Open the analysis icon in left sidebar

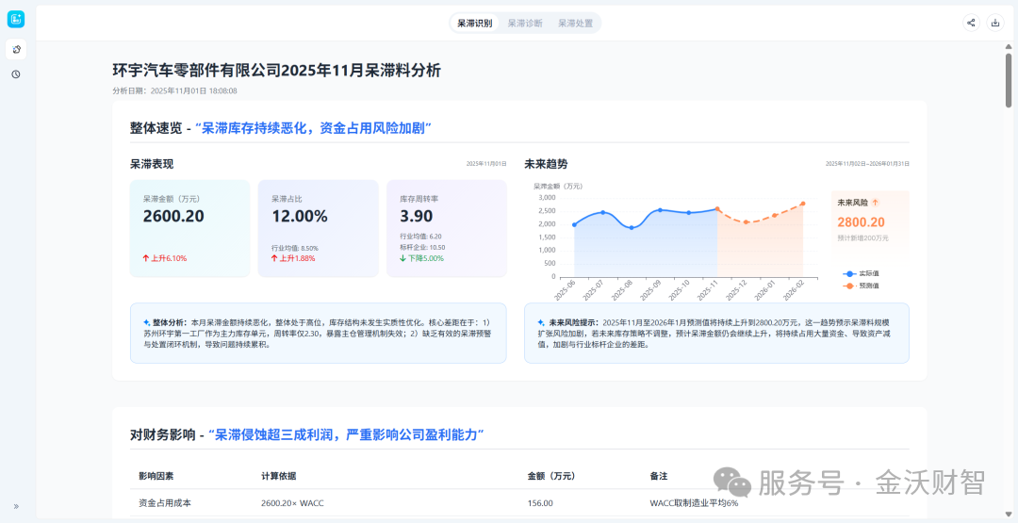tap(16, 49)
